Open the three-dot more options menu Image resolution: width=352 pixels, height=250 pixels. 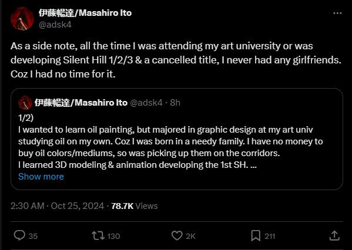(x=337, y=13)
